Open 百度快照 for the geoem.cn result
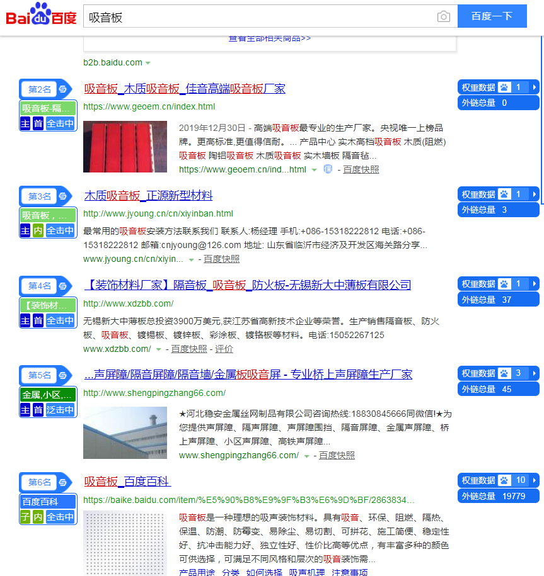 pos(361,170)
